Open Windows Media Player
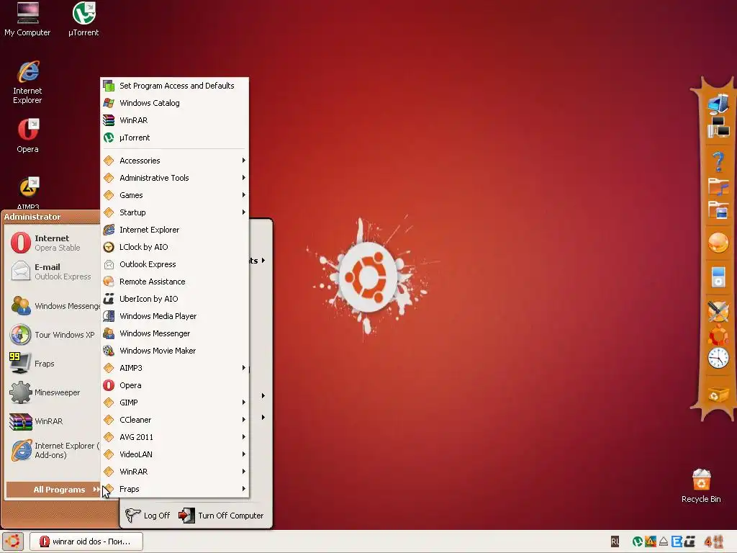 (x=174, y=316)
